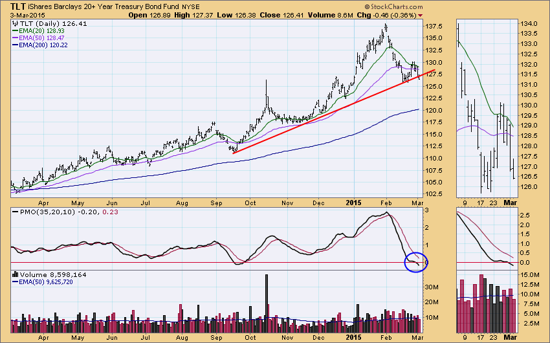
Task: Click the bar-chart icon beside TLT (Daily)
Action: [x=15, y=23]
